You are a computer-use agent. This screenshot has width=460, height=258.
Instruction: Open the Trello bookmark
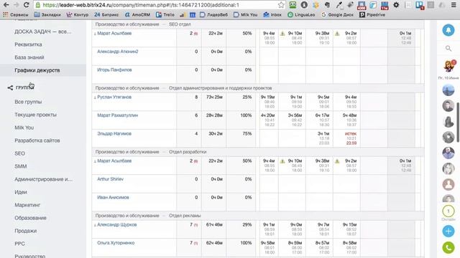point(165,14)
